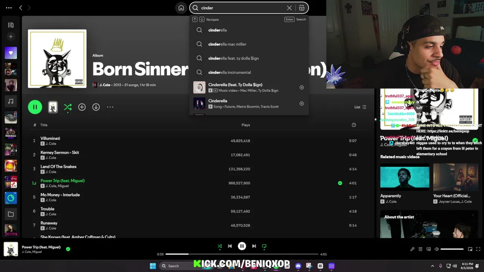Pick the "cinderella mac miller" suggestion
Image resolution: width=484 pixels, height=272 pixels.
click(249, 44)
